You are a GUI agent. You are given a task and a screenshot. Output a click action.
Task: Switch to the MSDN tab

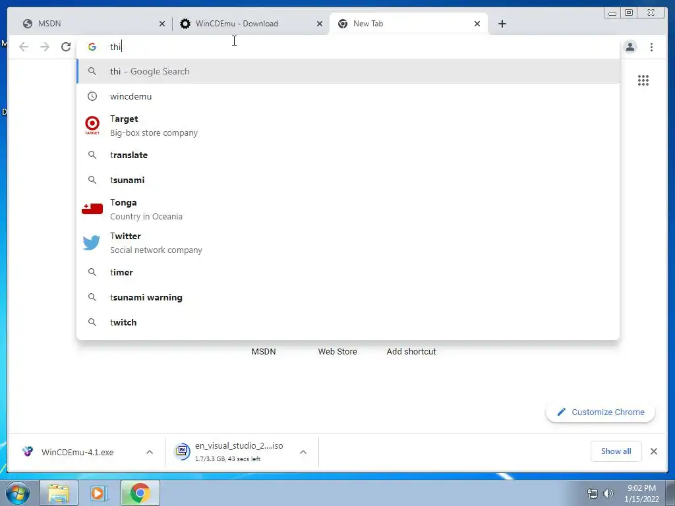click(91, 24)
